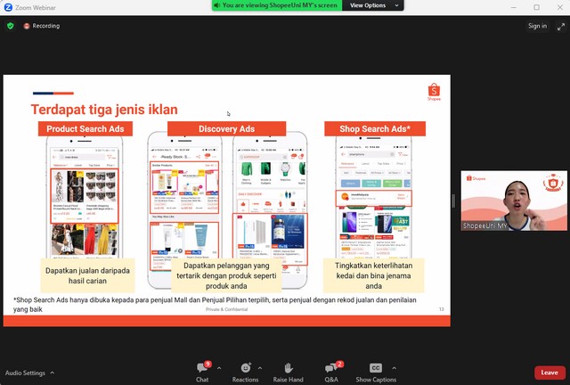Viewport: 570px width, 385px height.
Task: Open the Reactions menu
Action: [x=245, y=369]
